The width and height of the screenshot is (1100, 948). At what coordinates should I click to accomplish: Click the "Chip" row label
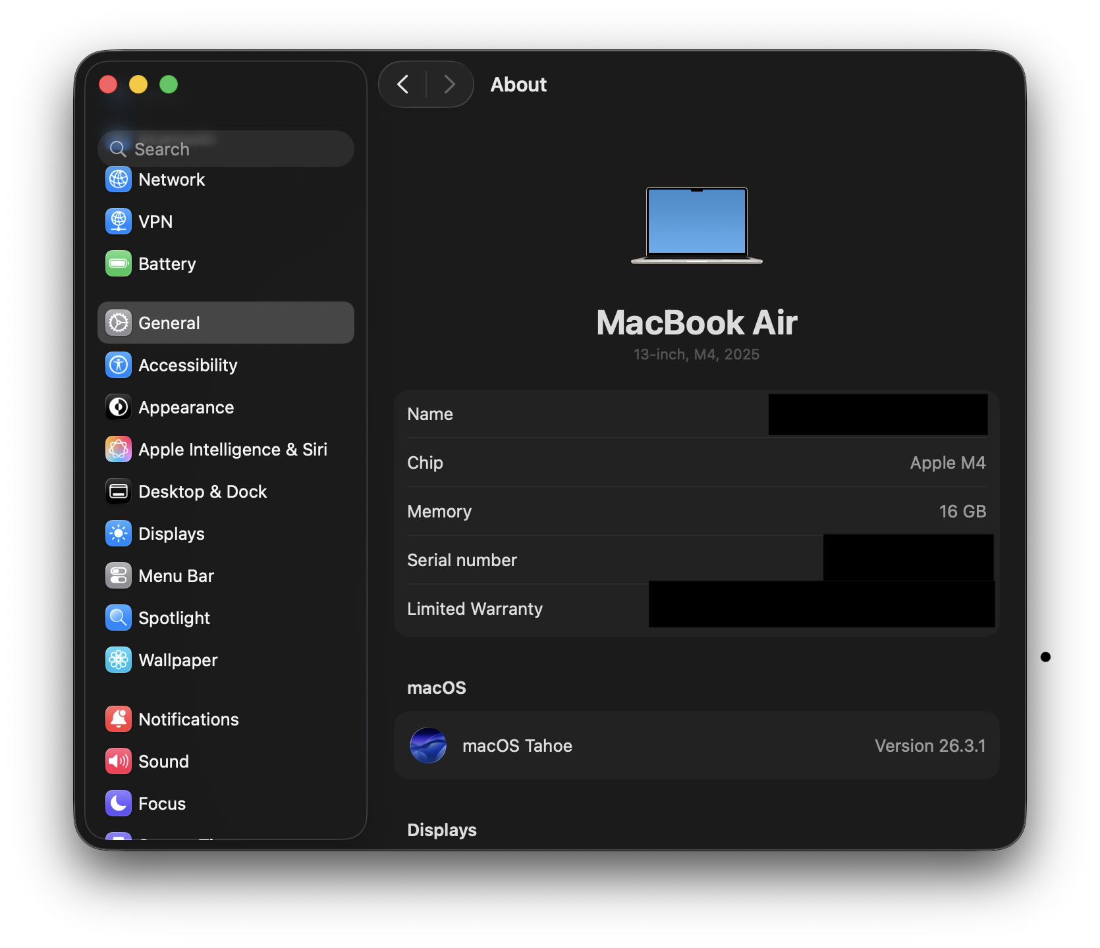pyautogui.click(x=425, y=463)
